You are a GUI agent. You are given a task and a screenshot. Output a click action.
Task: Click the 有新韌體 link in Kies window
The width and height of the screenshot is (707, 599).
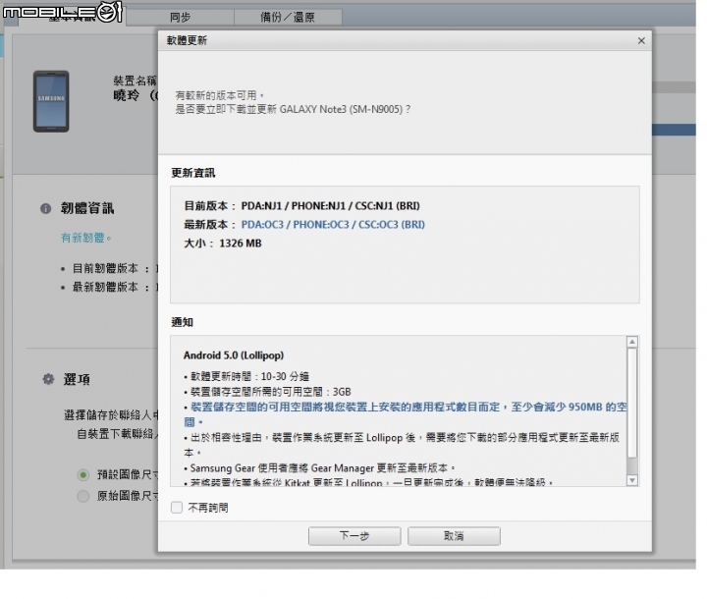tap(85, 238)
